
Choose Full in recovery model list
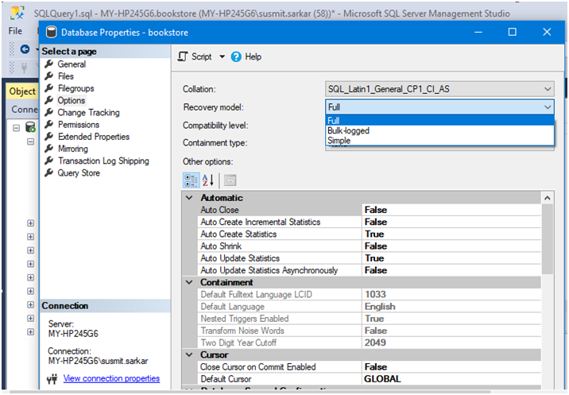pyautogui.click(x=439, y=121)
